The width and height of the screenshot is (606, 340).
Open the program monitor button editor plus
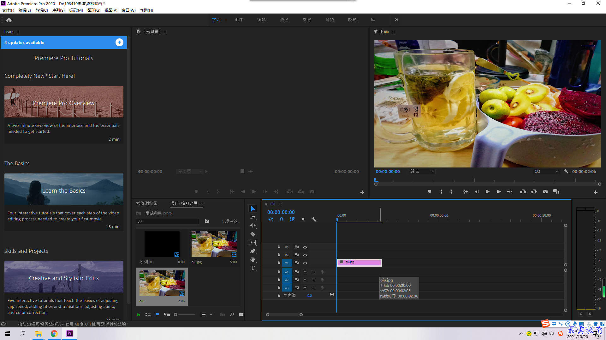[x=596, y=192]
